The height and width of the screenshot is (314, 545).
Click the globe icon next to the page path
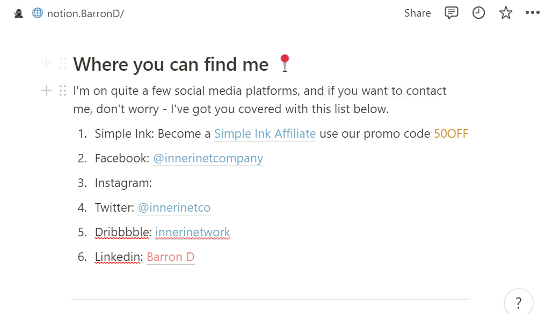(x=37, y=13)
